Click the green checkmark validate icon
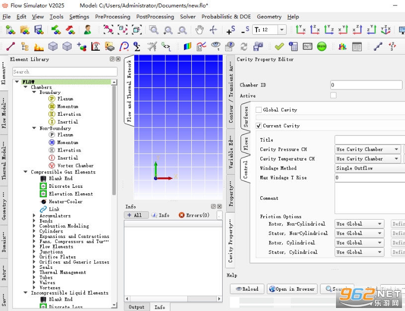Image resolution: width=405 pixels, height=311 pixels. pyautogui.click(x=279, y=47)
